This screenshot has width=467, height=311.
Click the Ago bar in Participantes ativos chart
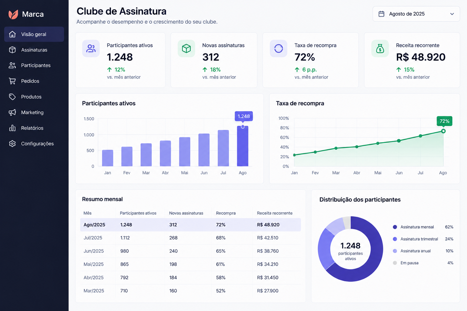pos(243,146)
